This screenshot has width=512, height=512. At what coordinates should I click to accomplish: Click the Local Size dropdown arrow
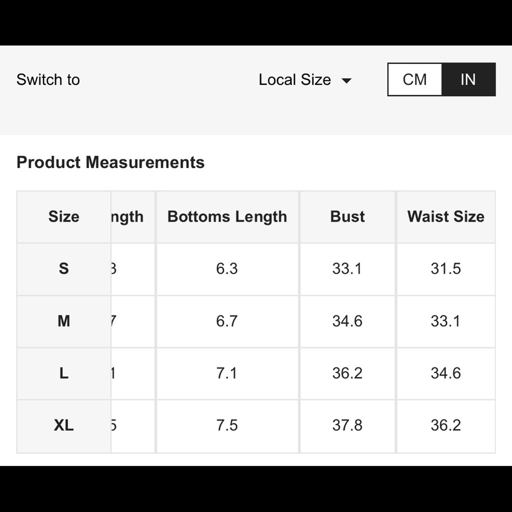point(347,80)
